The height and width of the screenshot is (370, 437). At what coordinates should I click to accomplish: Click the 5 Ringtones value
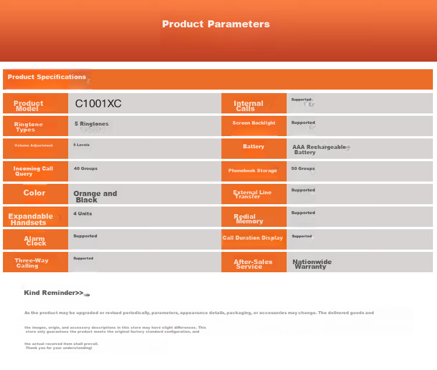[x=91, y=123]
